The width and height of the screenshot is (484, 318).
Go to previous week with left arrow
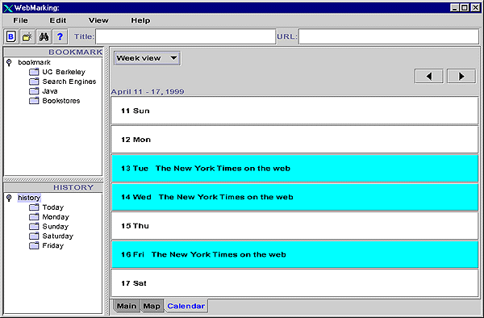[x=429, y=76]
